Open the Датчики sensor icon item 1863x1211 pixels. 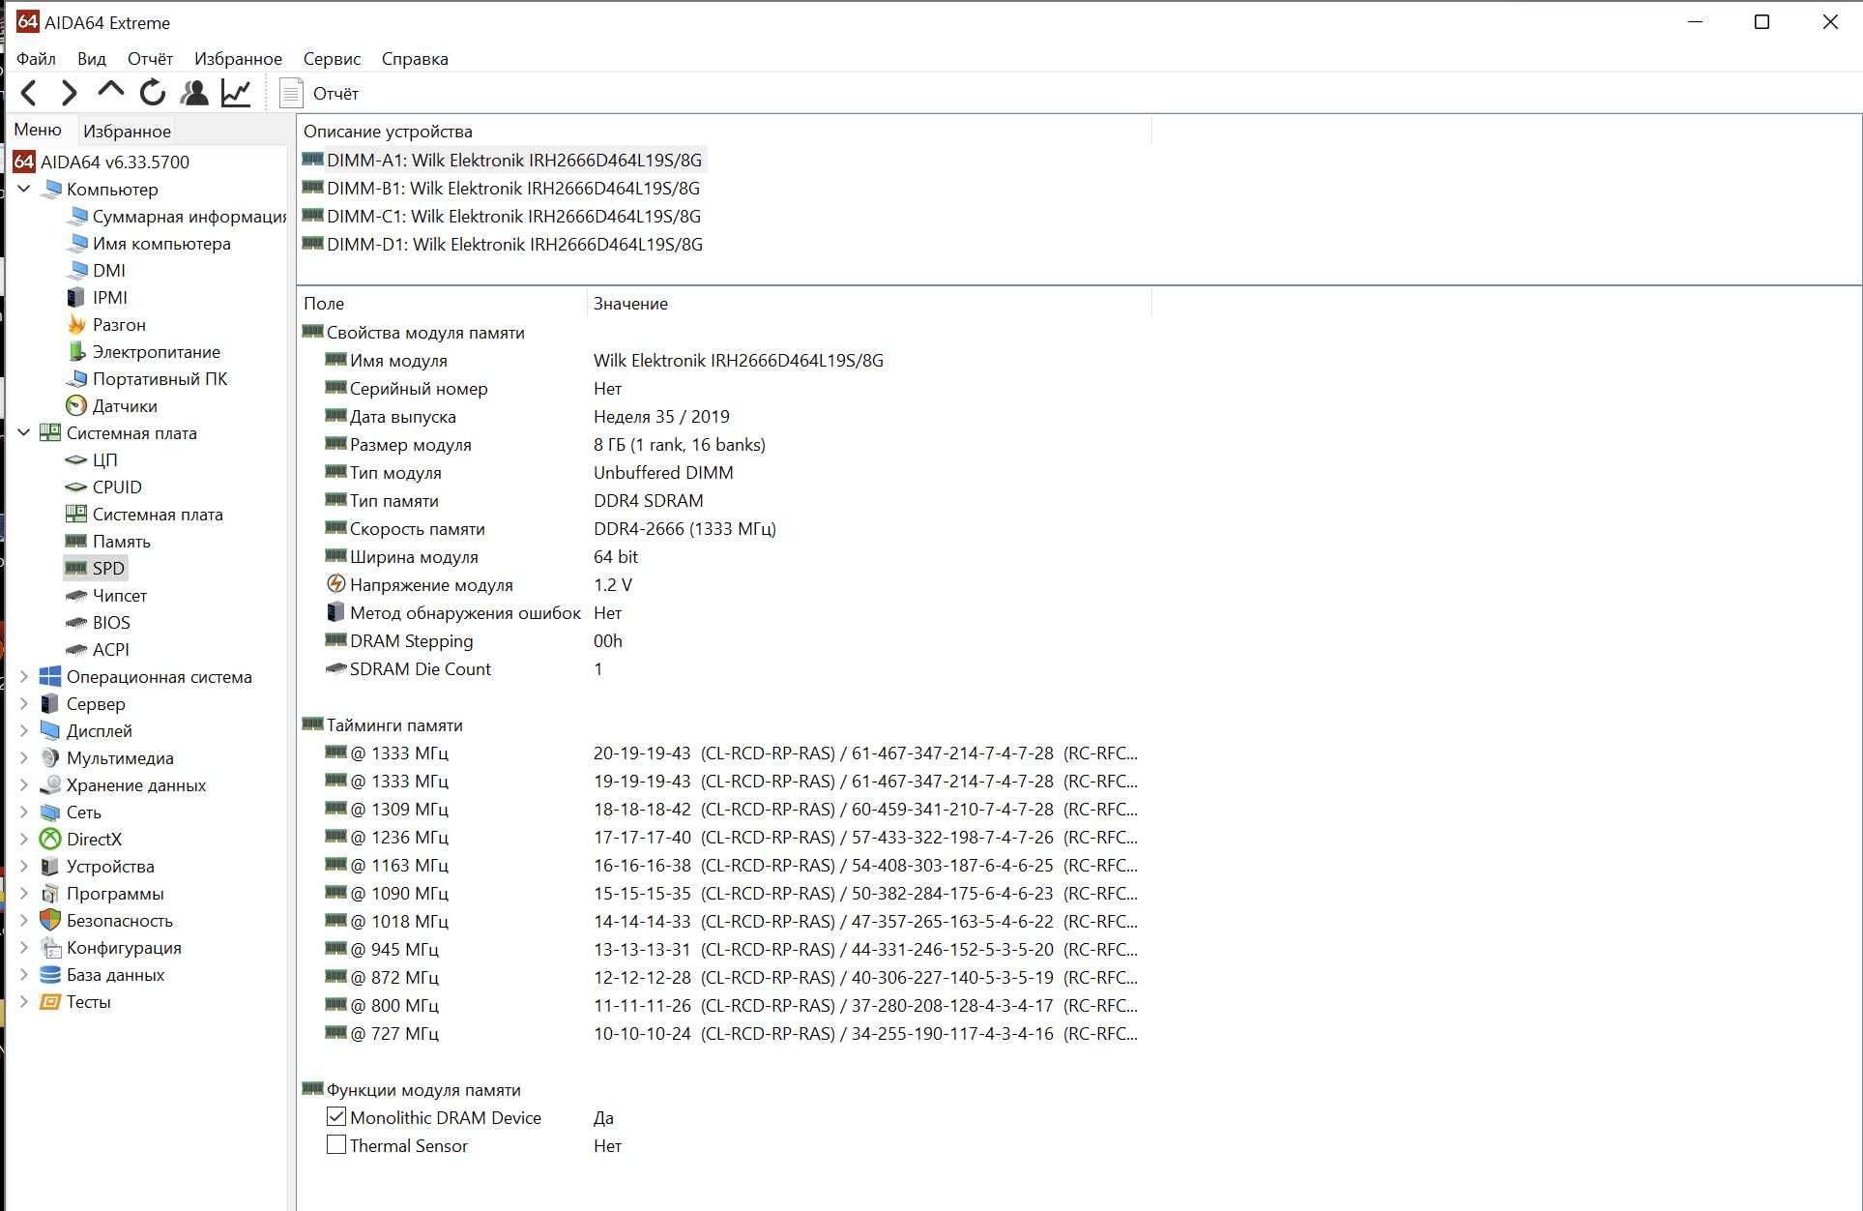pyautogui.click(x=76, y=405)
